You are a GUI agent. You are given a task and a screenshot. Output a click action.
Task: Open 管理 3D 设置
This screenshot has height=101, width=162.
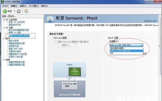pyautogui.click(x=15, y=33)
